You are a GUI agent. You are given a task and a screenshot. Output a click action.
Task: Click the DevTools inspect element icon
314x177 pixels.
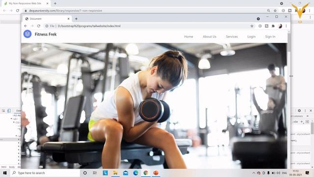click(3, 111)
